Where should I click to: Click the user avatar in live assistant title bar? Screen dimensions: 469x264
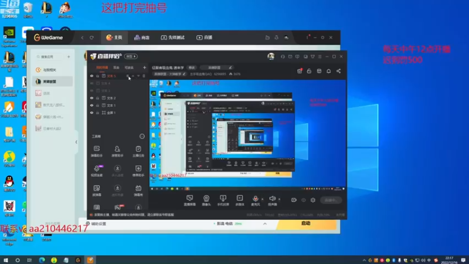[271, 56]
